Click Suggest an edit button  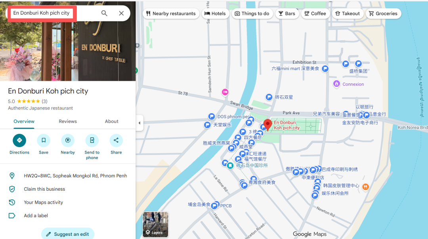68,234
